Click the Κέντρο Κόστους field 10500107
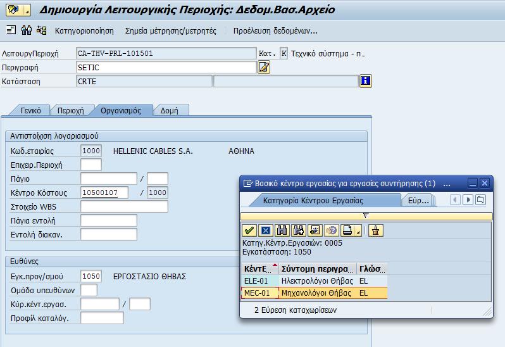 (x=104, y=192)
